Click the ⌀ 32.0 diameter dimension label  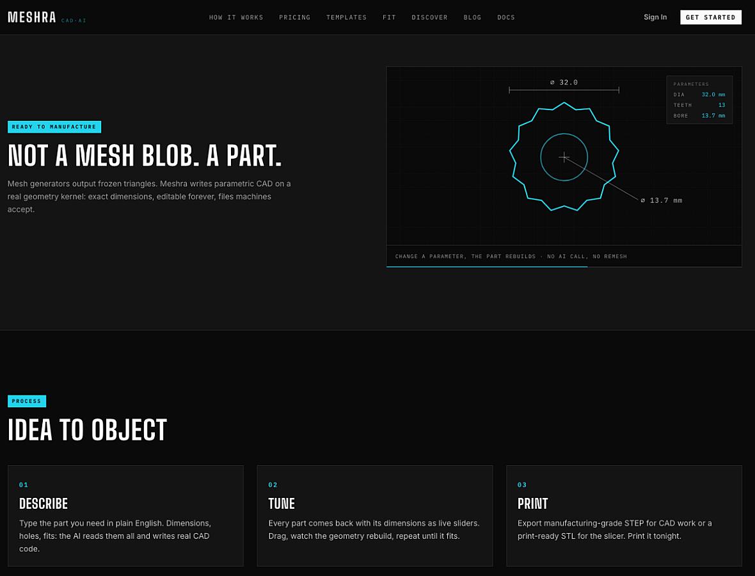(564, 83)
